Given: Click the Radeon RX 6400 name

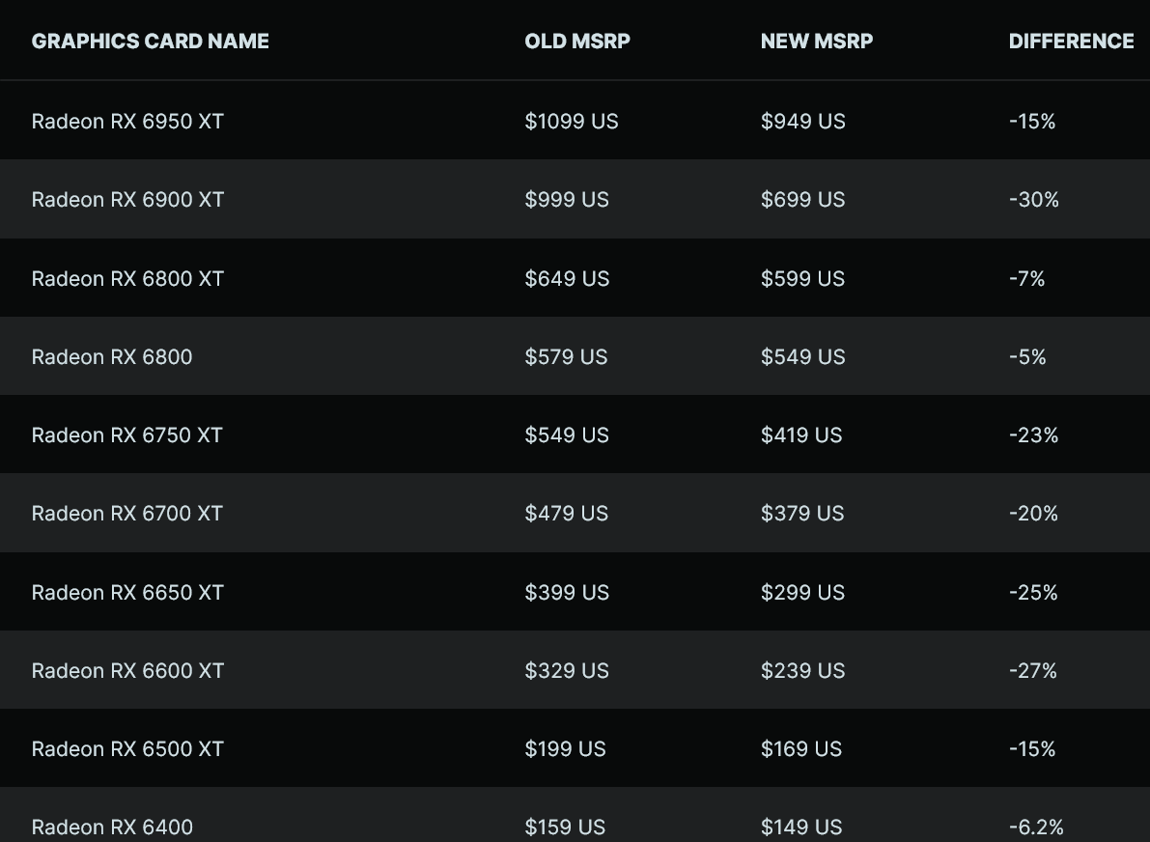Looking at the screenshot, I should click(112, 828).
